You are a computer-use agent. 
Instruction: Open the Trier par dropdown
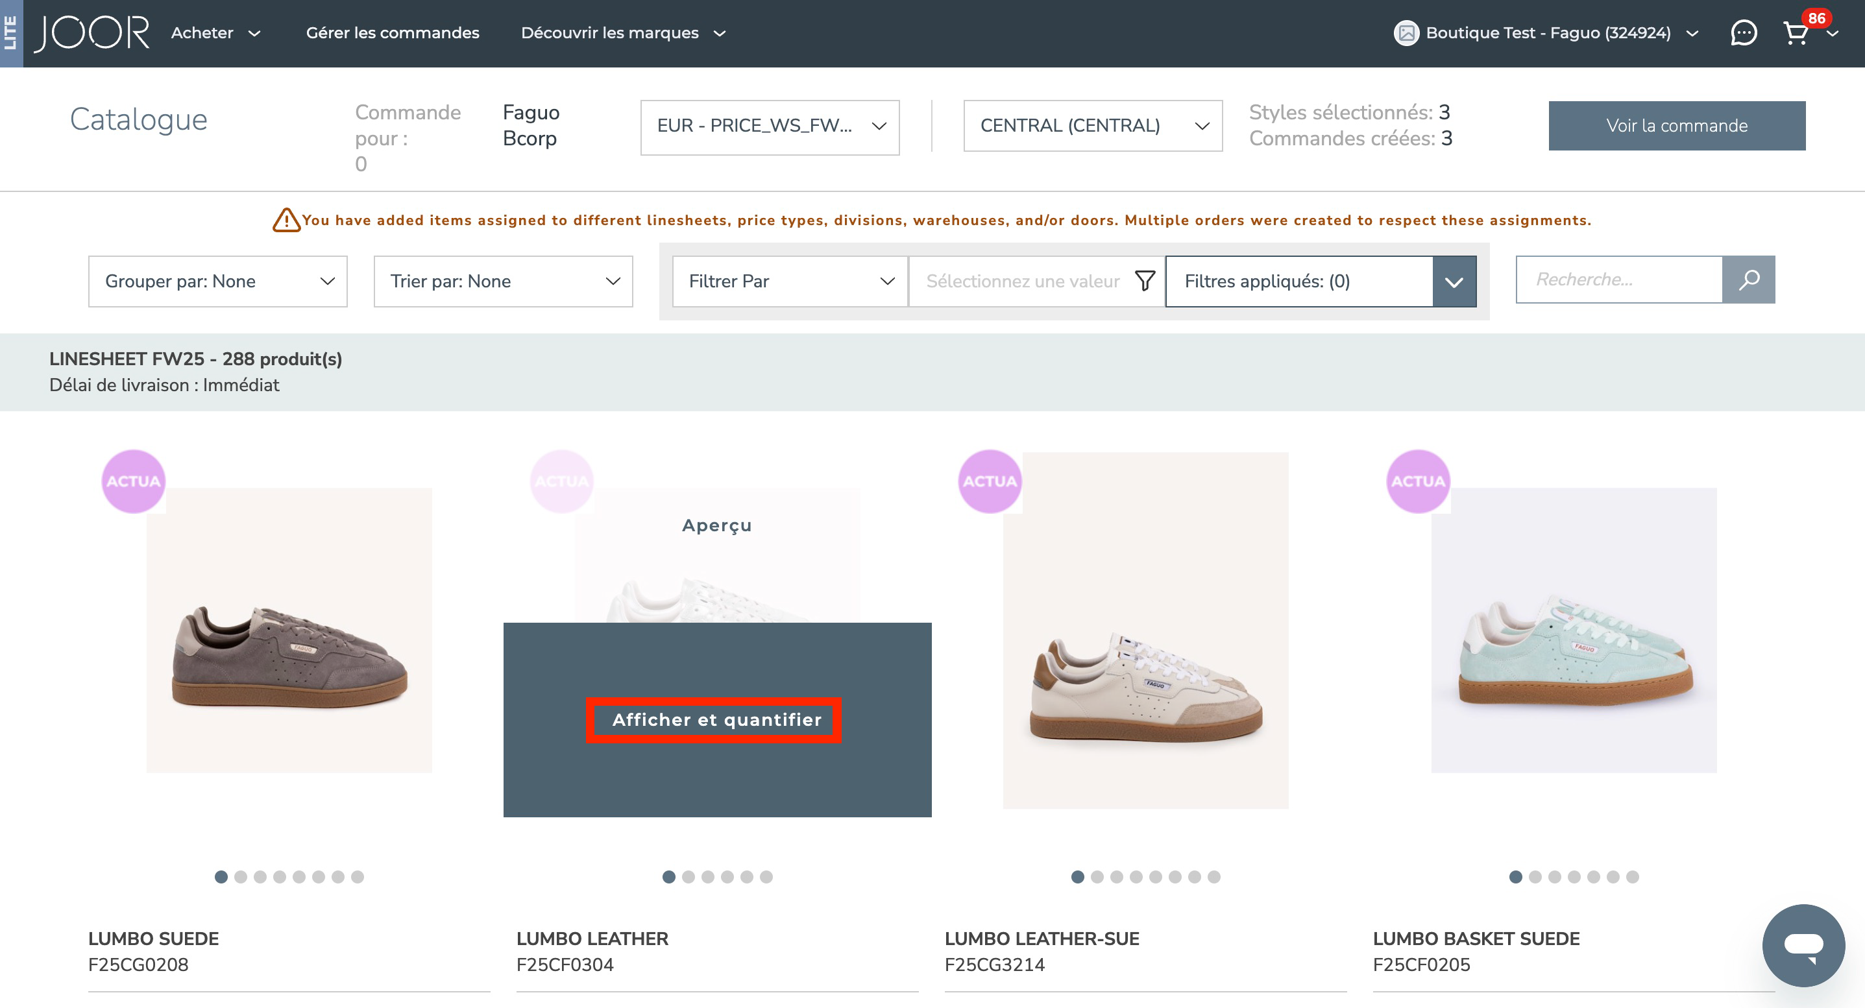click(x=502, y=282)
